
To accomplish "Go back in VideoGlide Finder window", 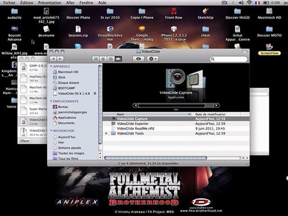I will point(53,59).
